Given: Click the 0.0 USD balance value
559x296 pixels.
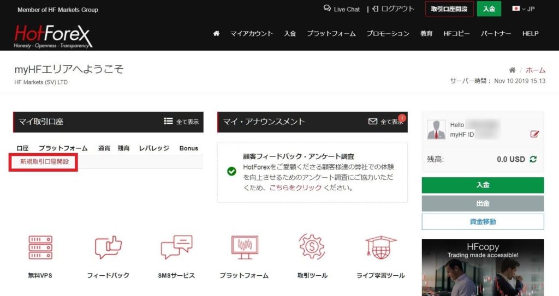Looking at the screenshot, I should 511,159.
